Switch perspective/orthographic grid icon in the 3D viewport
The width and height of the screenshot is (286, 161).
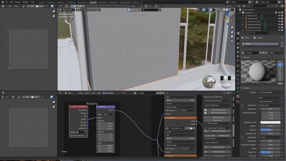(x=232, y=41)
